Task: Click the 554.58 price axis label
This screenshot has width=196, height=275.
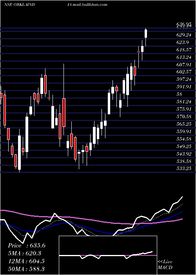Action: 184,139
